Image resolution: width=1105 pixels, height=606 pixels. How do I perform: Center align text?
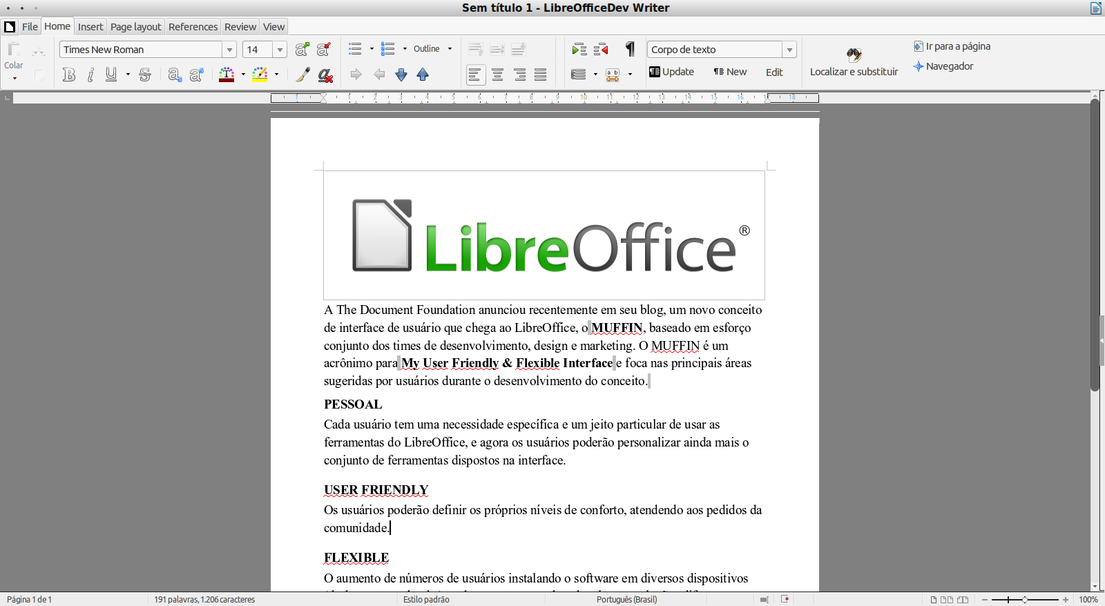[497, 75]
